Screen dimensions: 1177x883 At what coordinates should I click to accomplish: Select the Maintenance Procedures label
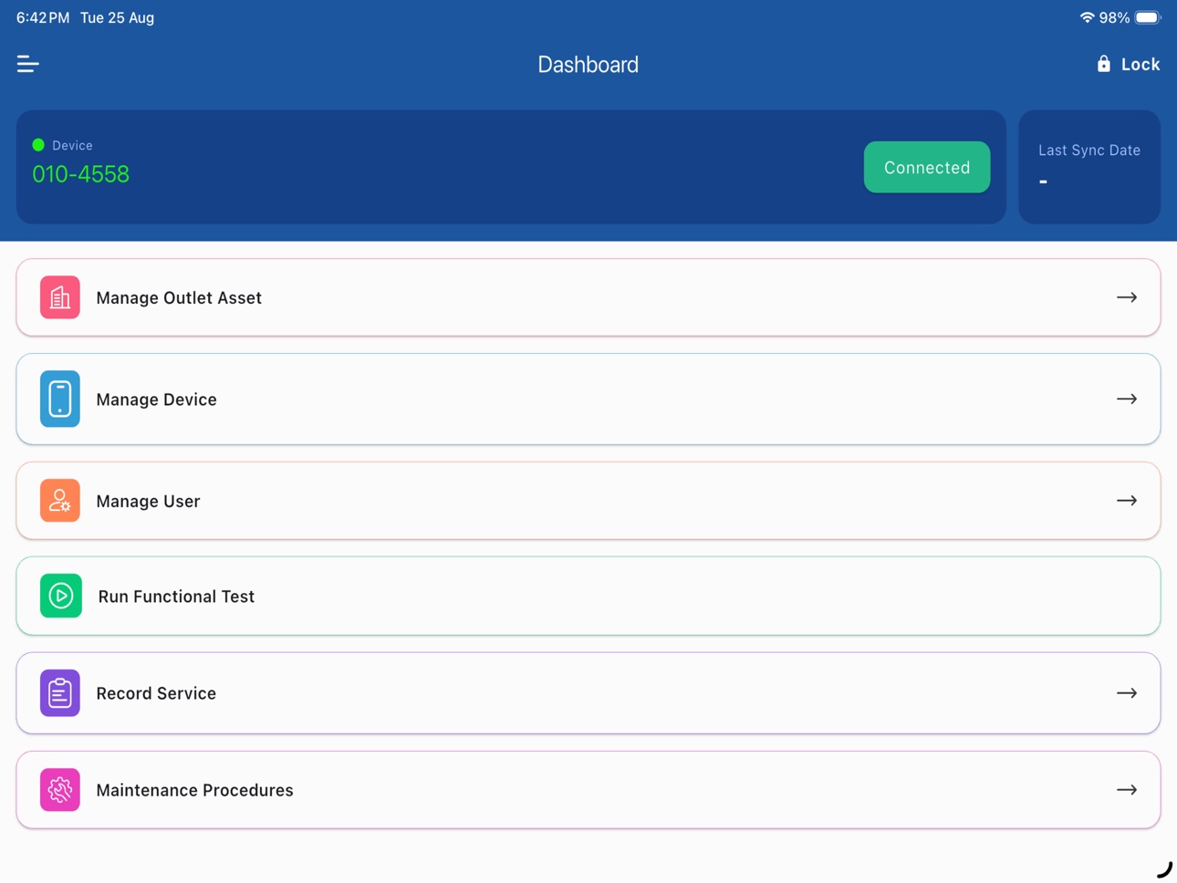click(x=194, y=790)
